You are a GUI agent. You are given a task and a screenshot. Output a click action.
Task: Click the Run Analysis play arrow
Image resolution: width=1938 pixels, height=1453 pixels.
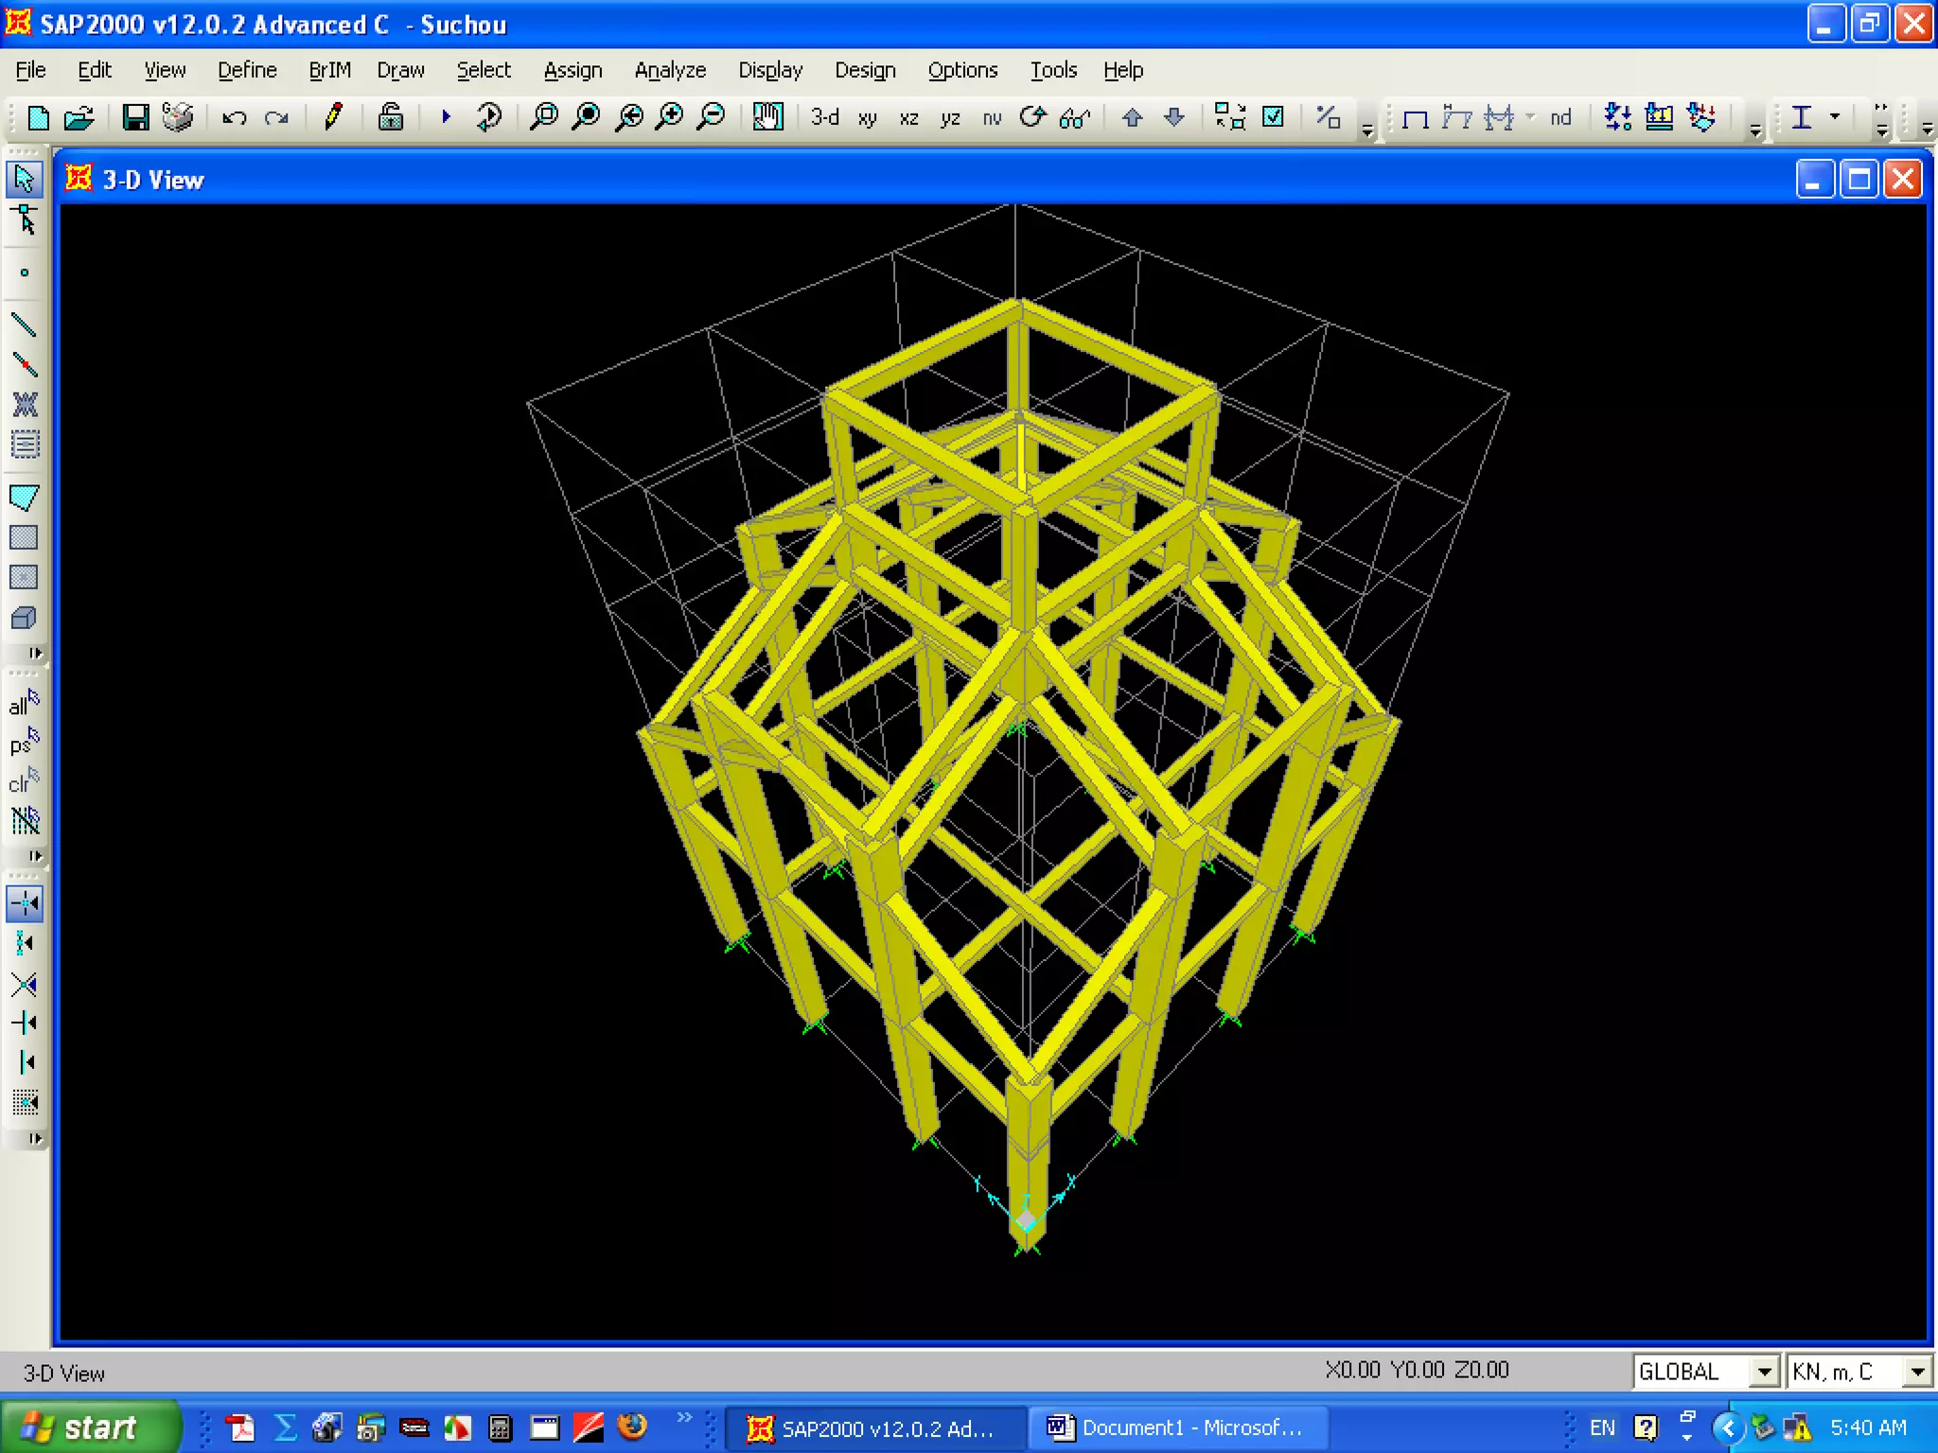[x=446, y=117]
